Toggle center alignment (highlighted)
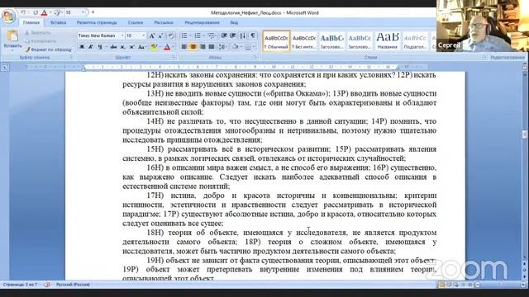The width and height of the screenshot is (529, 297). tap(193, 47)
